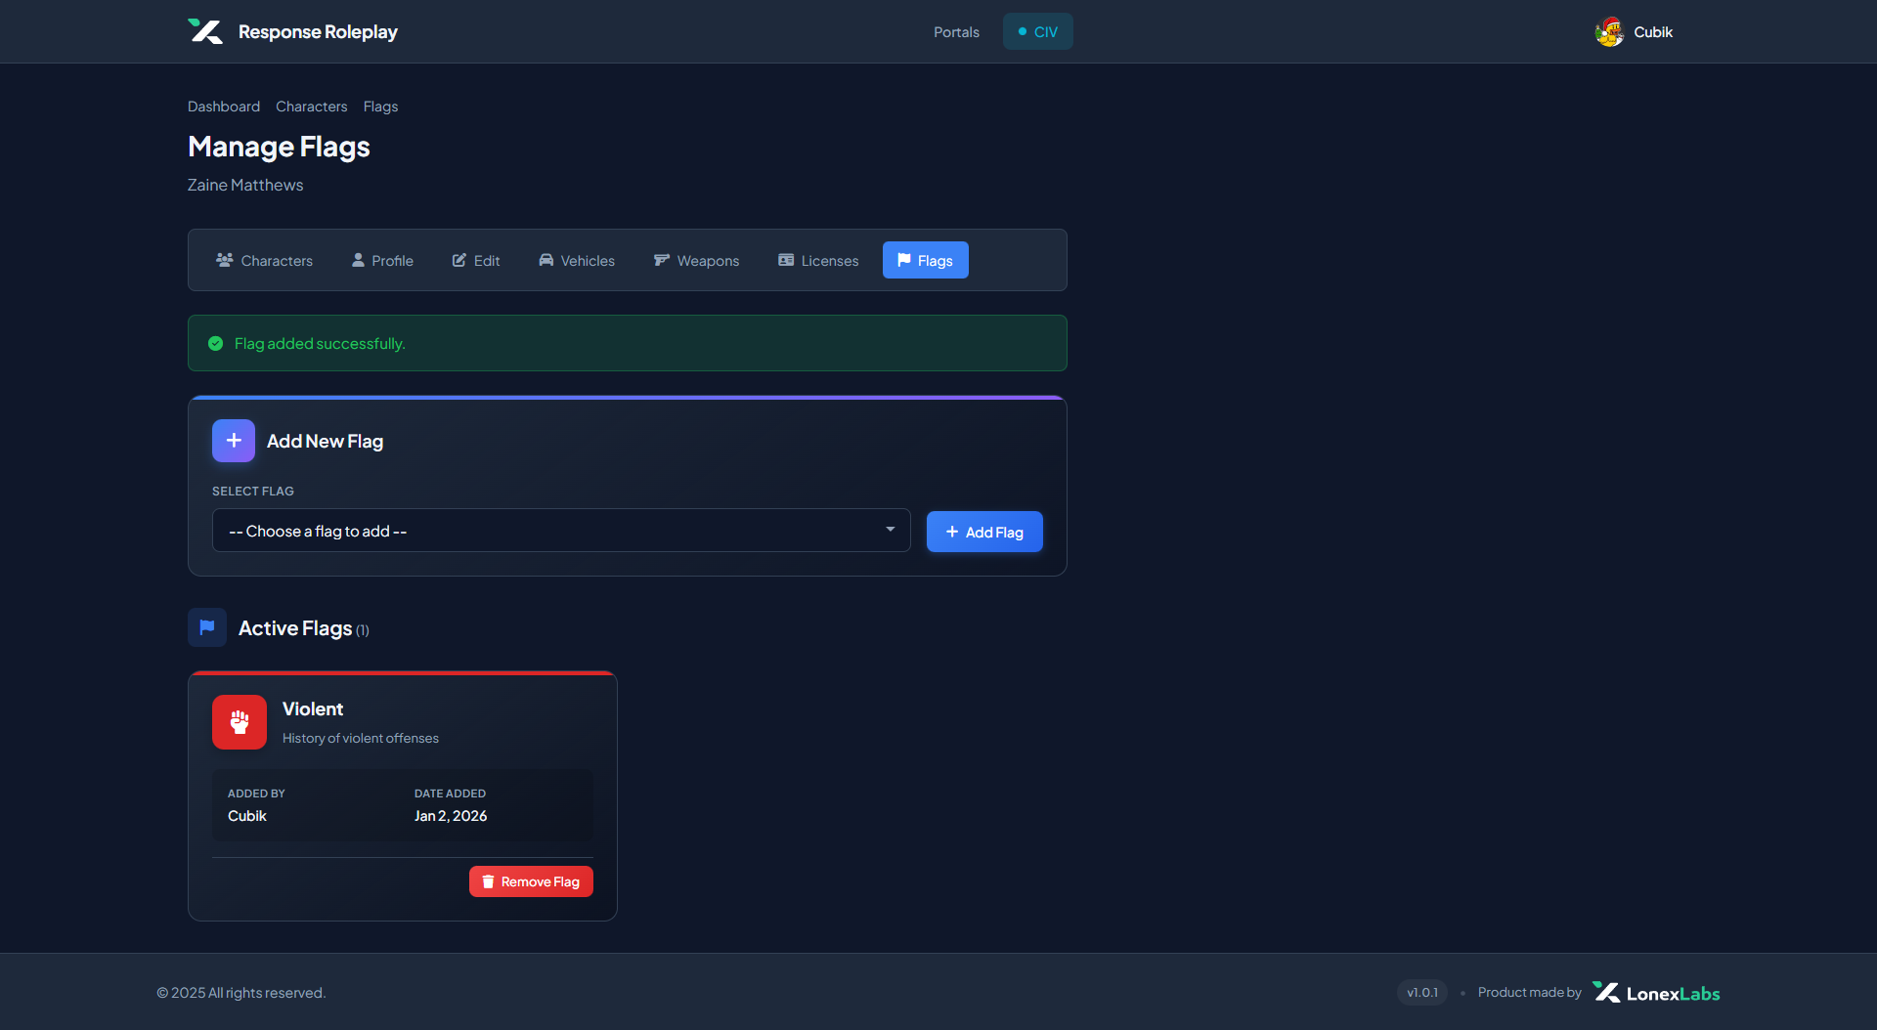Viewport: 1877px width, 1030px height.
Task: Click the CIV portal button
Action: click(1037, 32)
